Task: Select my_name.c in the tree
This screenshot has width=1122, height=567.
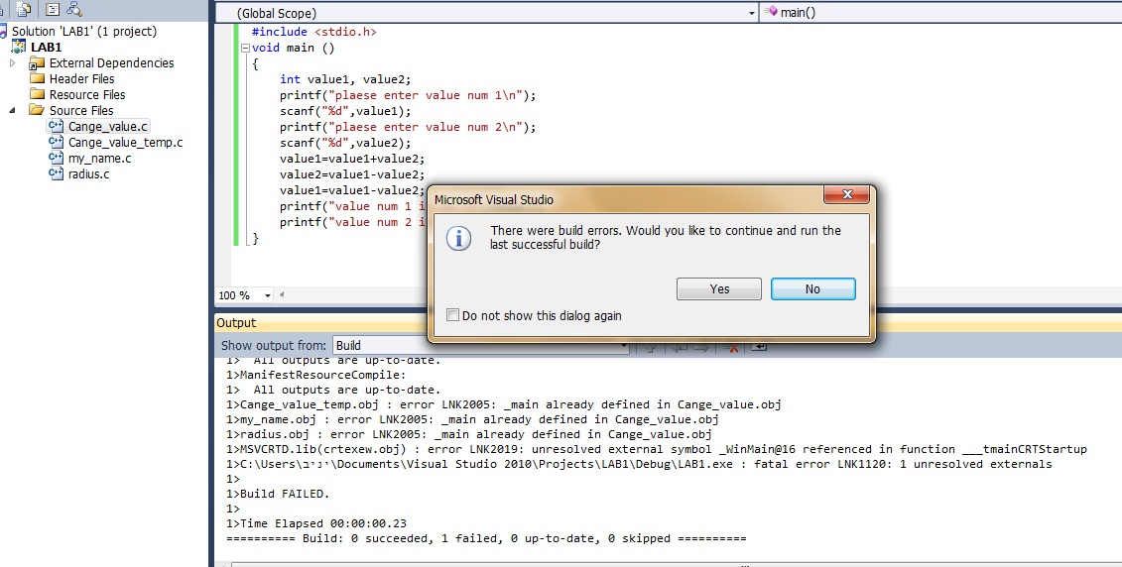Action: tap(99, 158)
